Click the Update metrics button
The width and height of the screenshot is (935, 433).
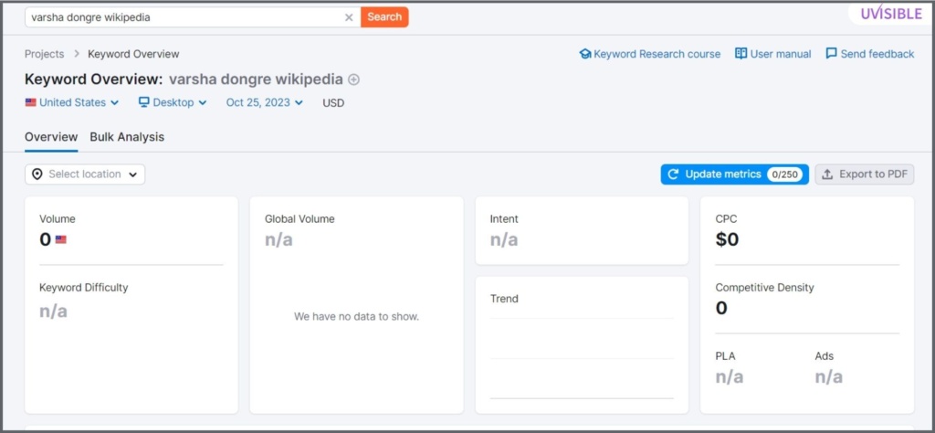click(x=735, y=174)
